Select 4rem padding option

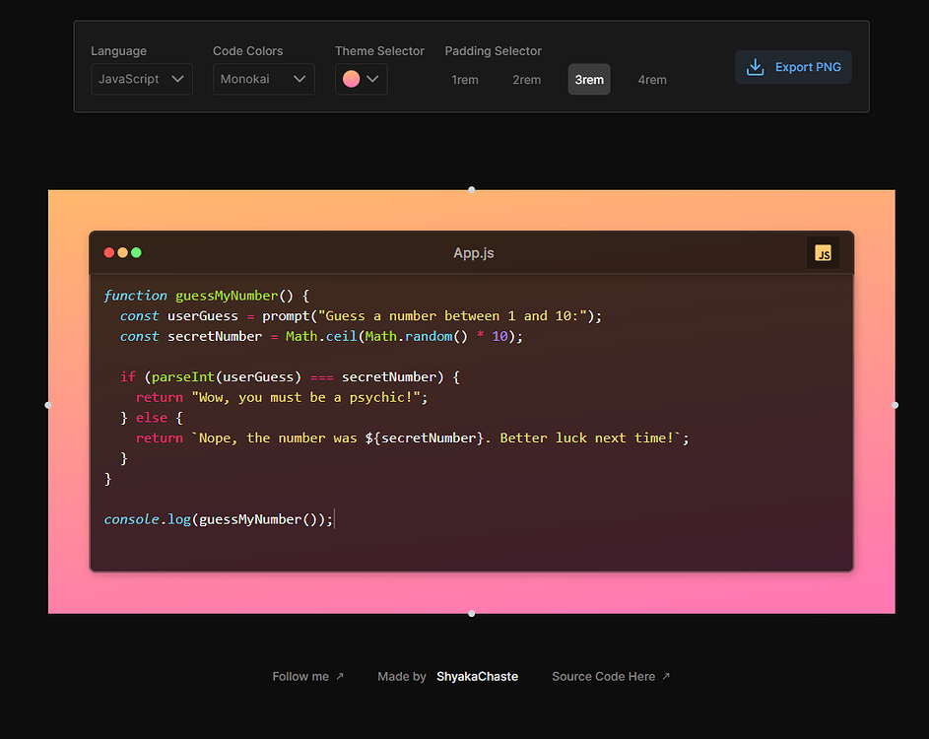[652, 80]
